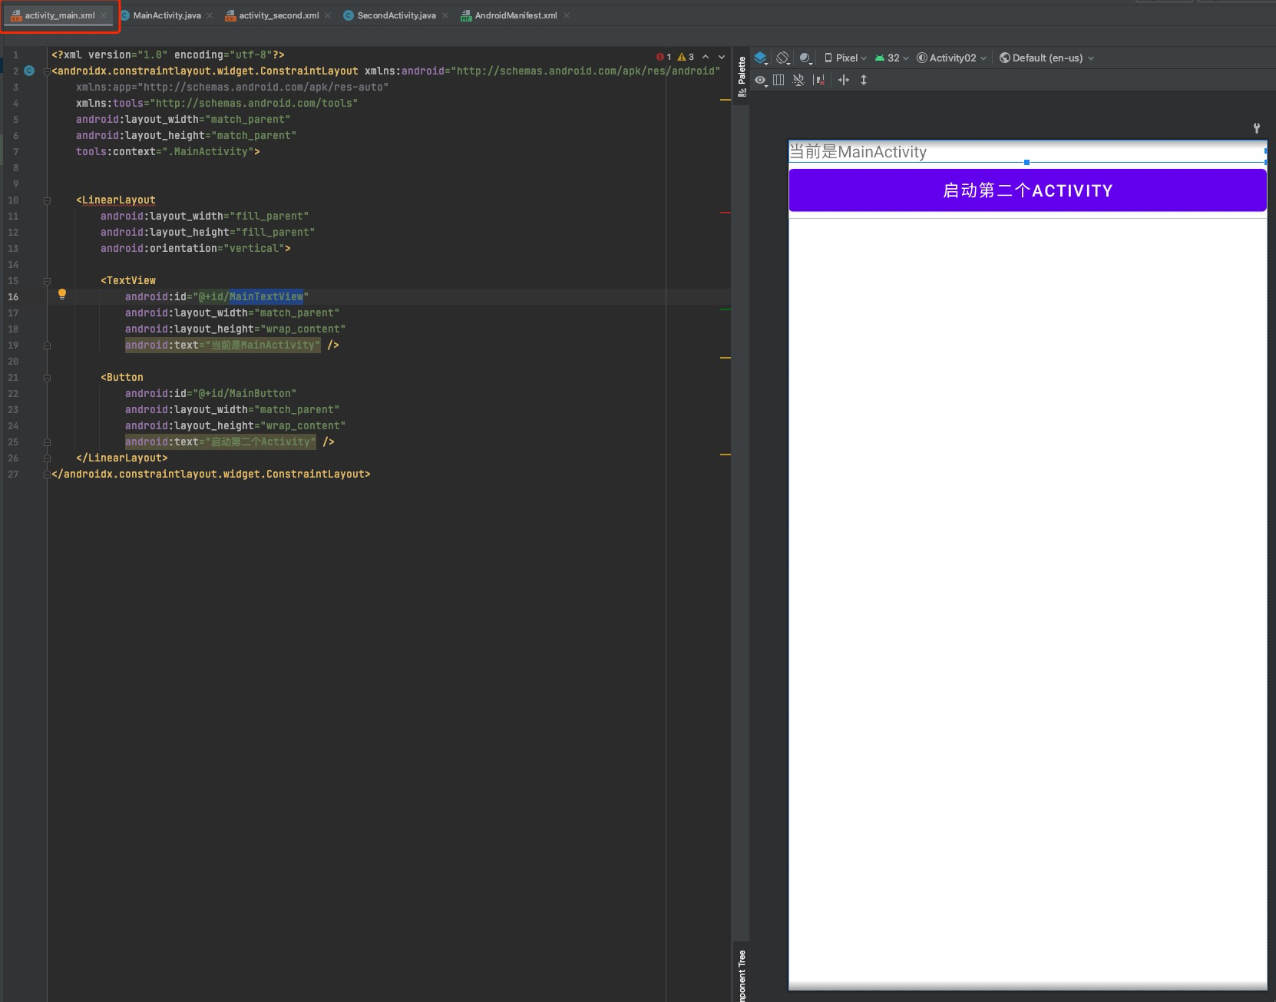Image resolution: width=1276 pixels, height=1002 pixels.
Task: Click the orientation rotation icon in layout toolbar
Action: (783, 58)
